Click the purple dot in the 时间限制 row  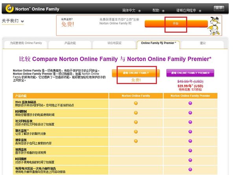click(x=190, y=113)
